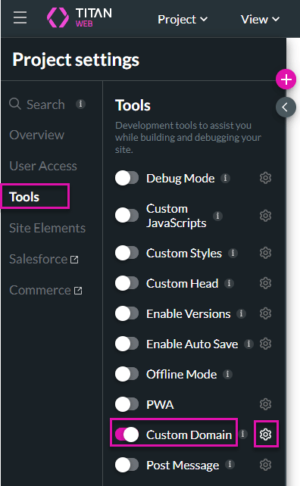Enable the Custom Styles toggle

click(127, 253)
